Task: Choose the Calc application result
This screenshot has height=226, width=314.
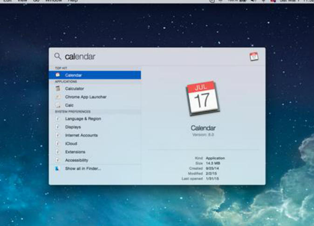Action: tap(69, 105)
